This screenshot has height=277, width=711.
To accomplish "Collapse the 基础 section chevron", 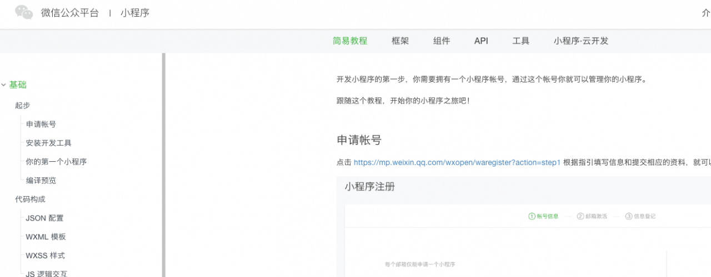I will coord(3,85).
